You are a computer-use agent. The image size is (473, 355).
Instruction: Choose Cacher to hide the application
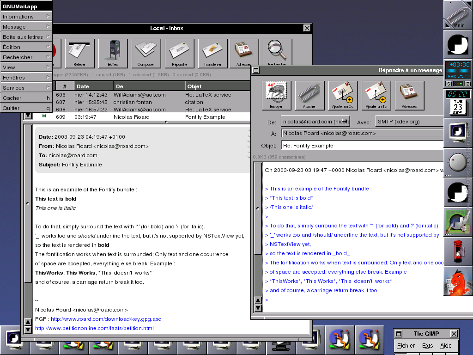click(x=26, y=98)
